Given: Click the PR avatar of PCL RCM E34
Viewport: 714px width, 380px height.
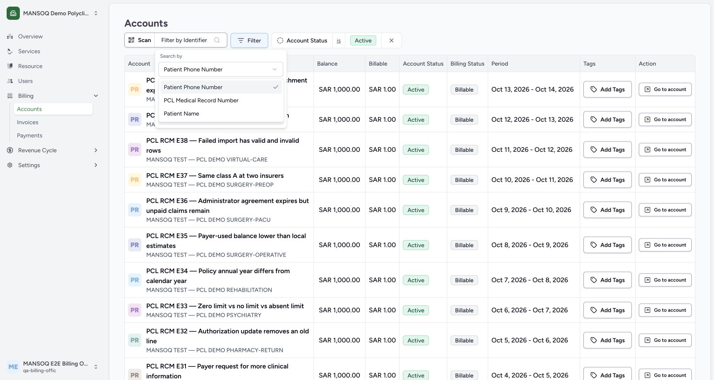Looking at the screenshot, I should point(135,280).
